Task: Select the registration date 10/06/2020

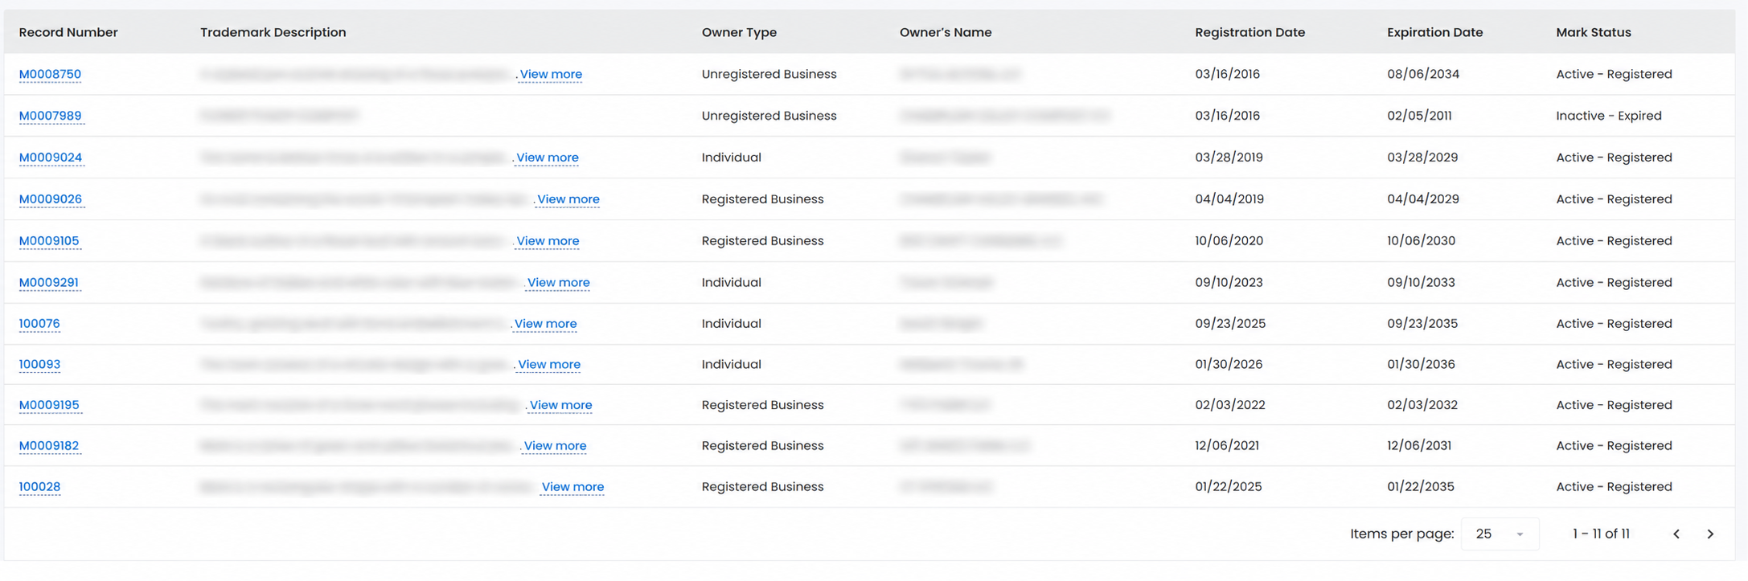Action: click(x=1229, y=241)
